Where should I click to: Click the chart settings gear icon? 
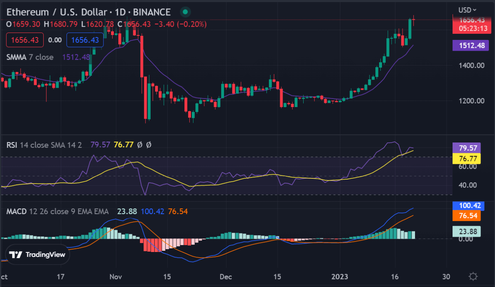pos(474,276)
